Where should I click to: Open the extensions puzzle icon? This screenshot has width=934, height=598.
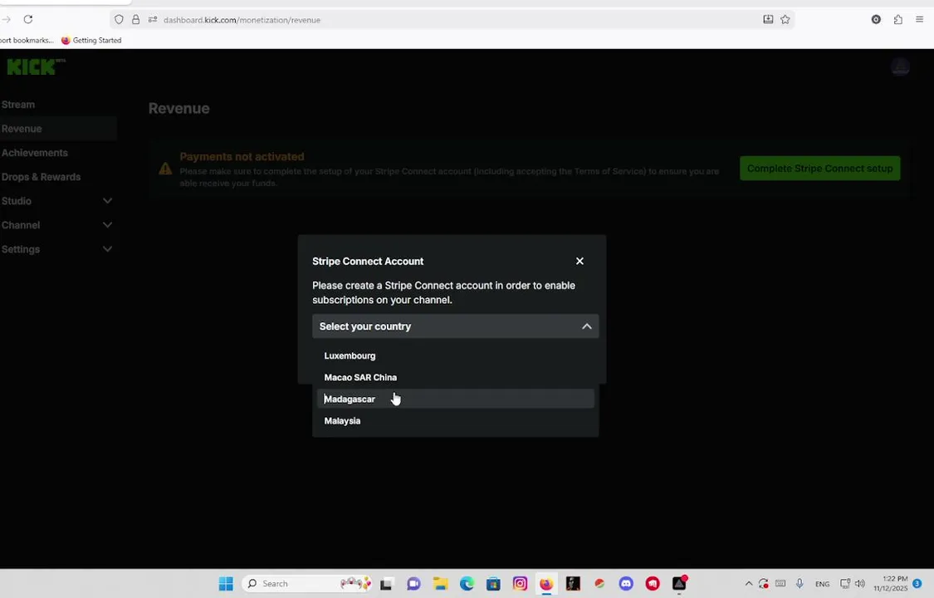point(897,20)
